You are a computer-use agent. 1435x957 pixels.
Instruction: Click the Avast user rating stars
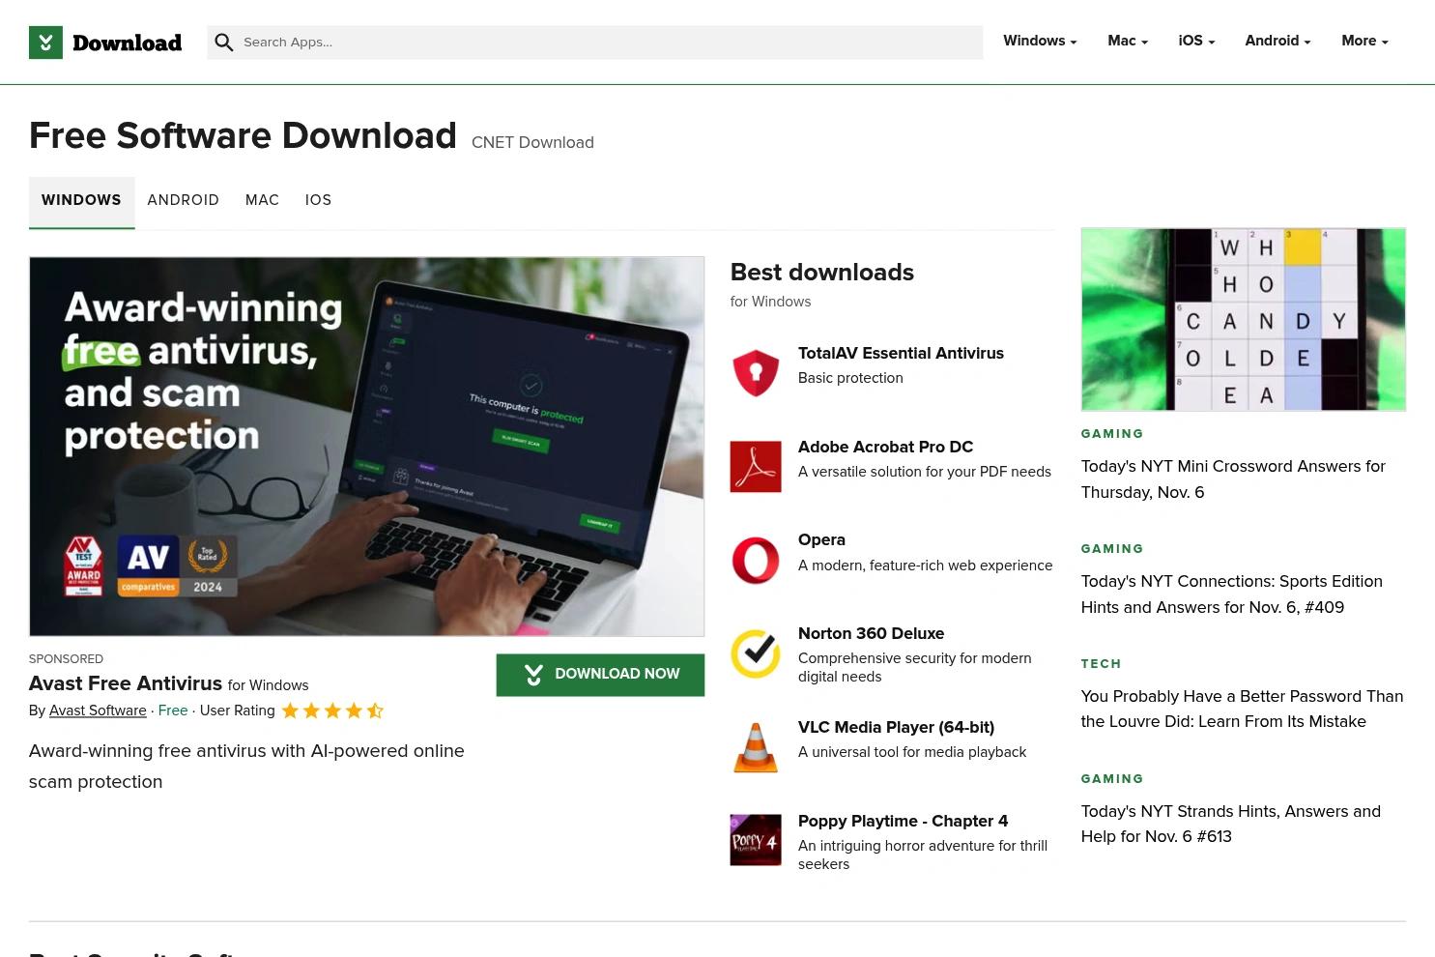tap(332, 710)
